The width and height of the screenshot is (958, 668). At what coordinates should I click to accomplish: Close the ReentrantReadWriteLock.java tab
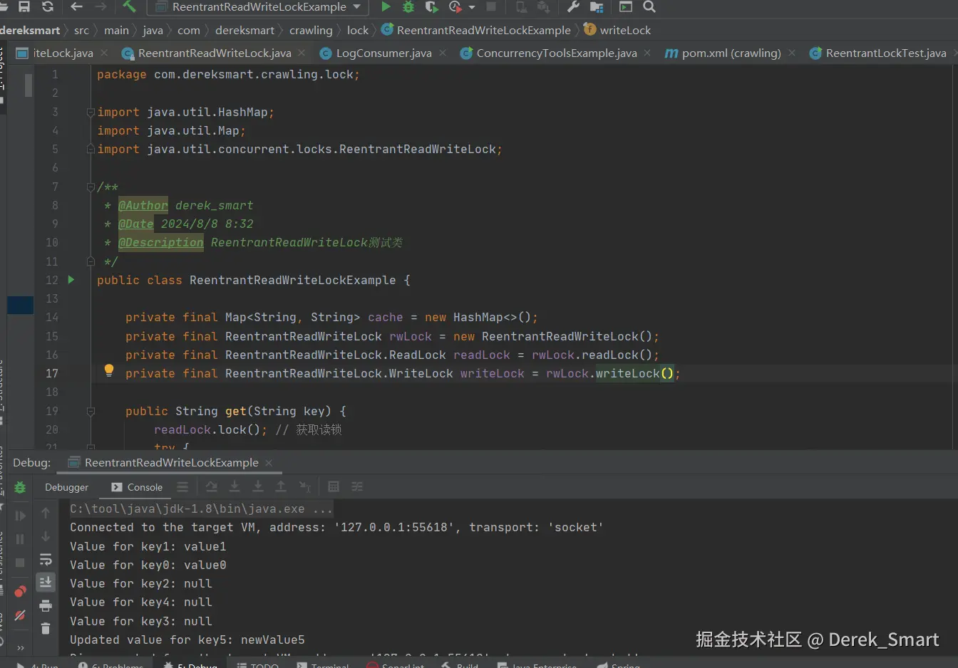[x=302, y=53]
